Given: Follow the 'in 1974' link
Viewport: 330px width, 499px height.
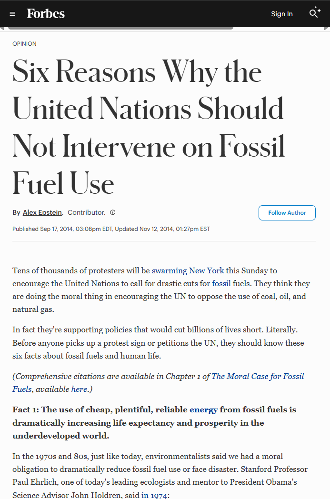Looking at the screenshot, I should pyautogui.click(x=154, y=495).
